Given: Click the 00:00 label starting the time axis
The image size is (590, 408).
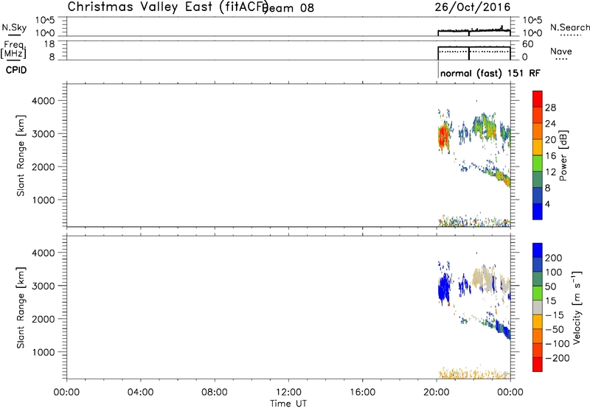Looking at the screenshot, I should coord(66,393).
